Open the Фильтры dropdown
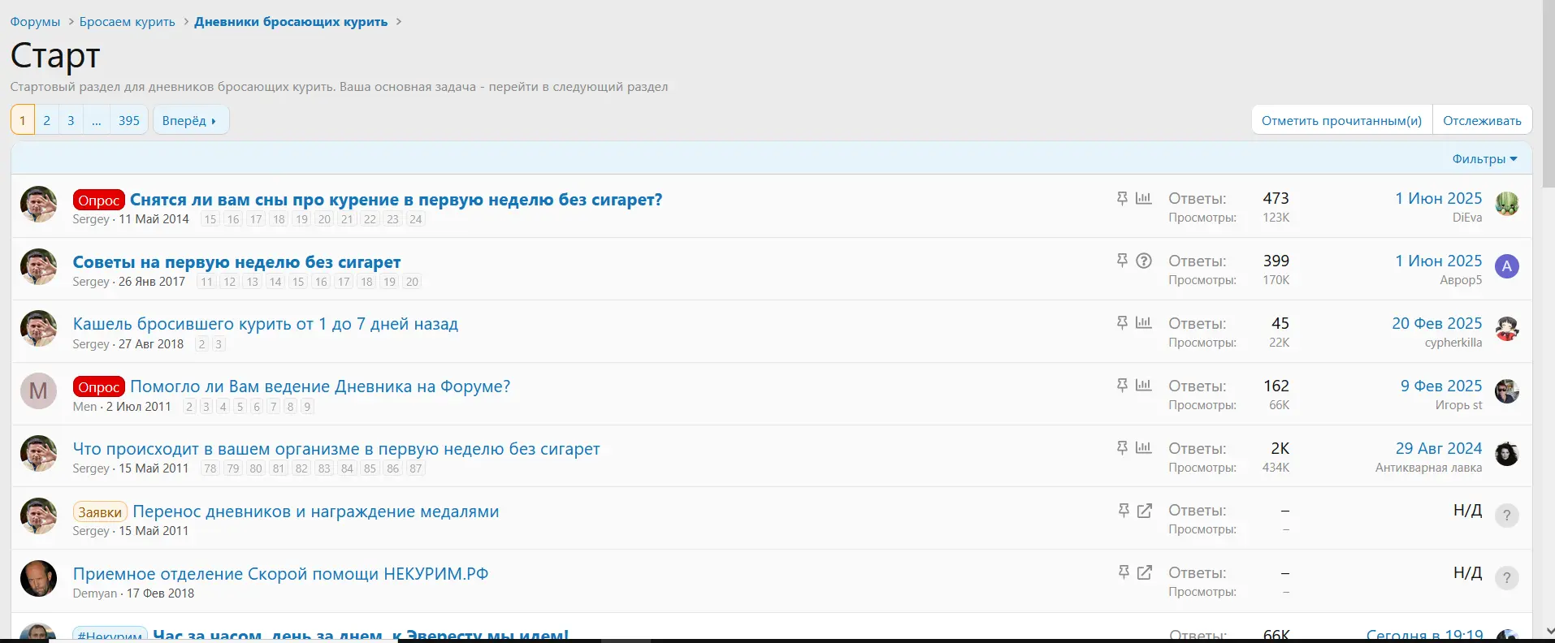This screenshot has width=1555, height=643. pos(1484,159)
